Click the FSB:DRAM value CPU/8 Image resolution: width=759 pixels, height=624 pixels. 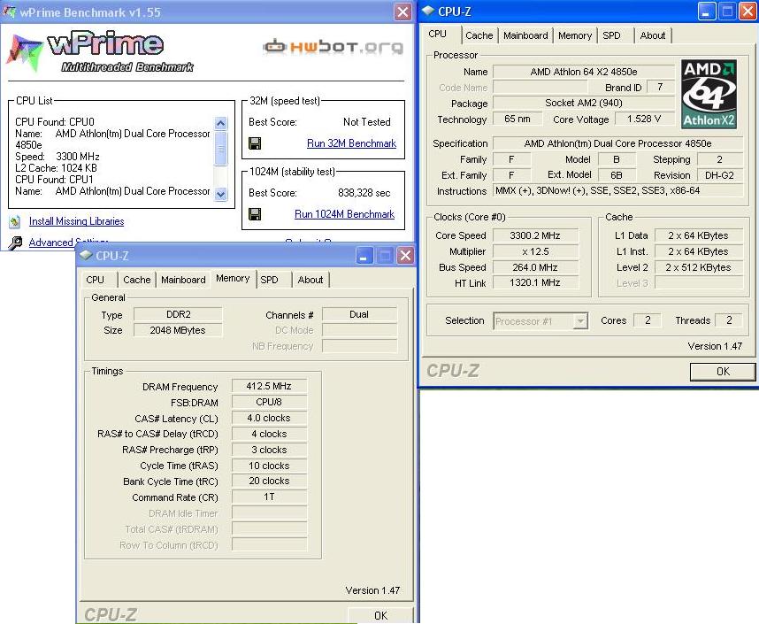click(269, 402)
